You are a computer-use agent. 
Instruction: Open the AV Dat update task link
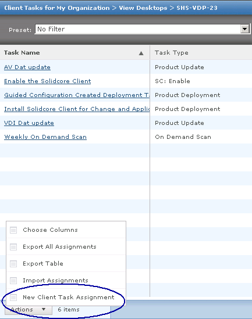[x=27, y=67]
